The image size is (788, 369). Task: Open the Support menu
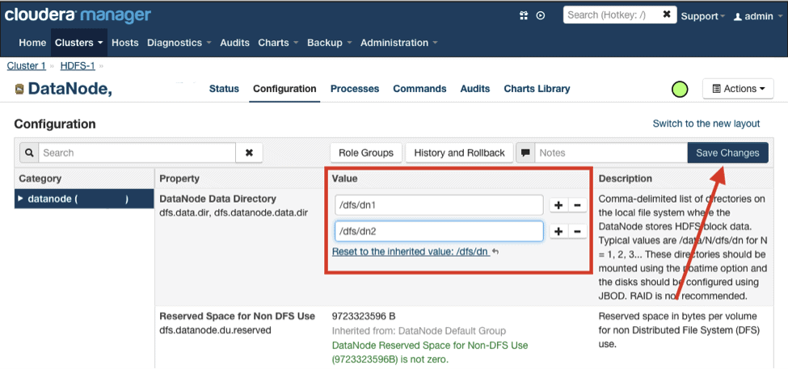(x=702, y=16)
